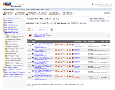
Task: Select the radio button for file 21136
Action: click(109, 62)
